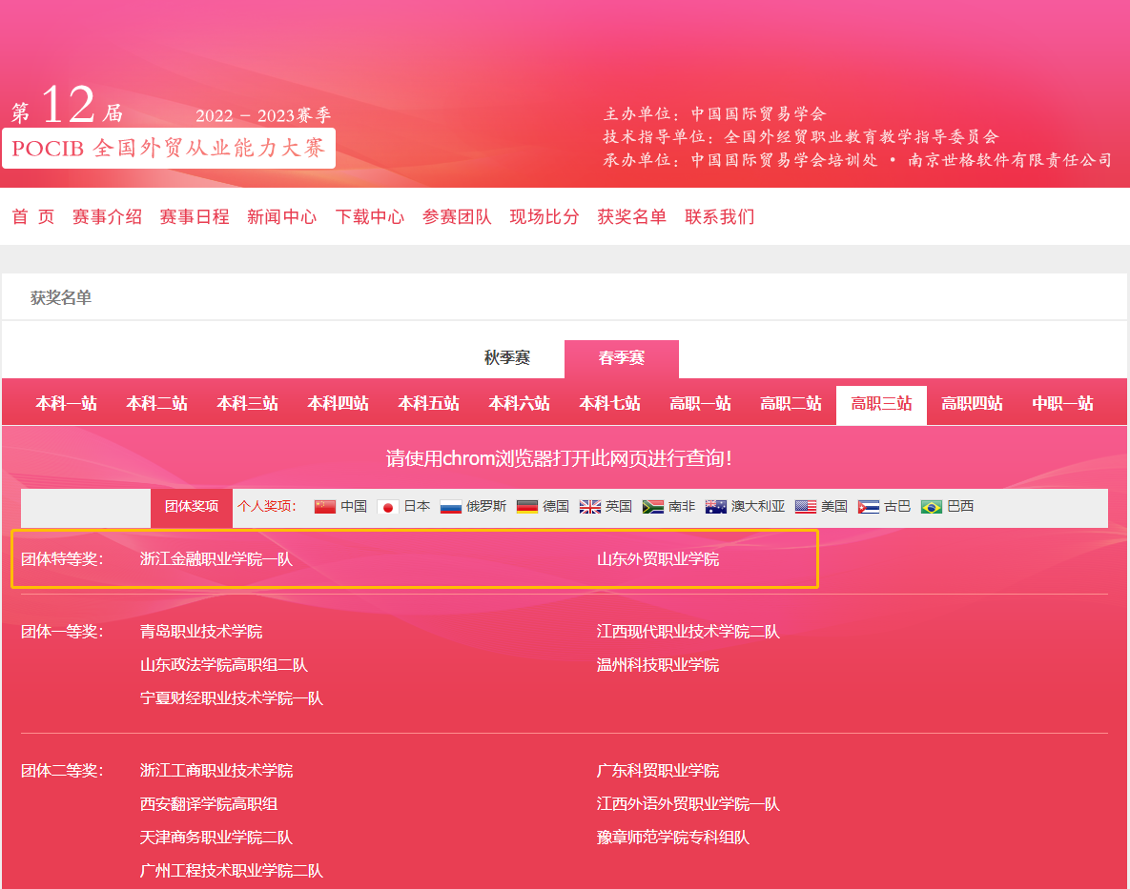Go to 现场比分 in navigation menu
The width and height of the screenshot is (1130, 889).
[544, 217]
